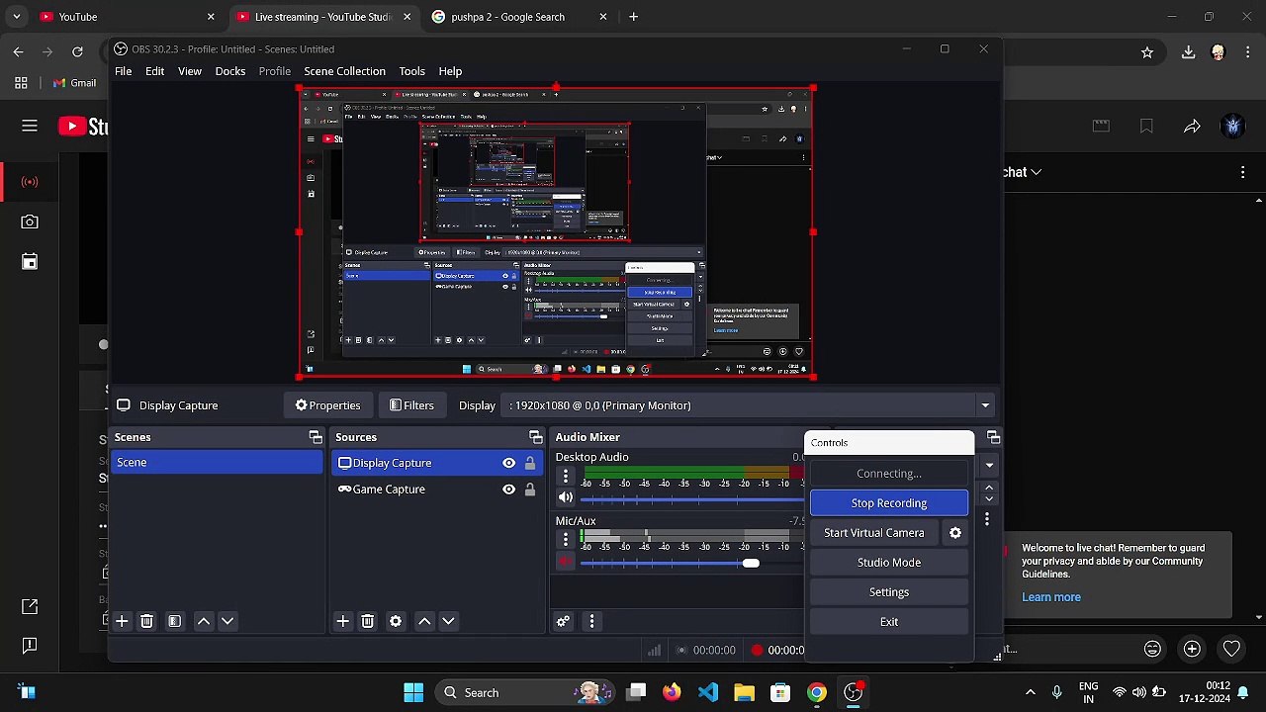Open the Docks menu in OBS
The height and width of the screenshot is (712, 1266).
point(230,71)
